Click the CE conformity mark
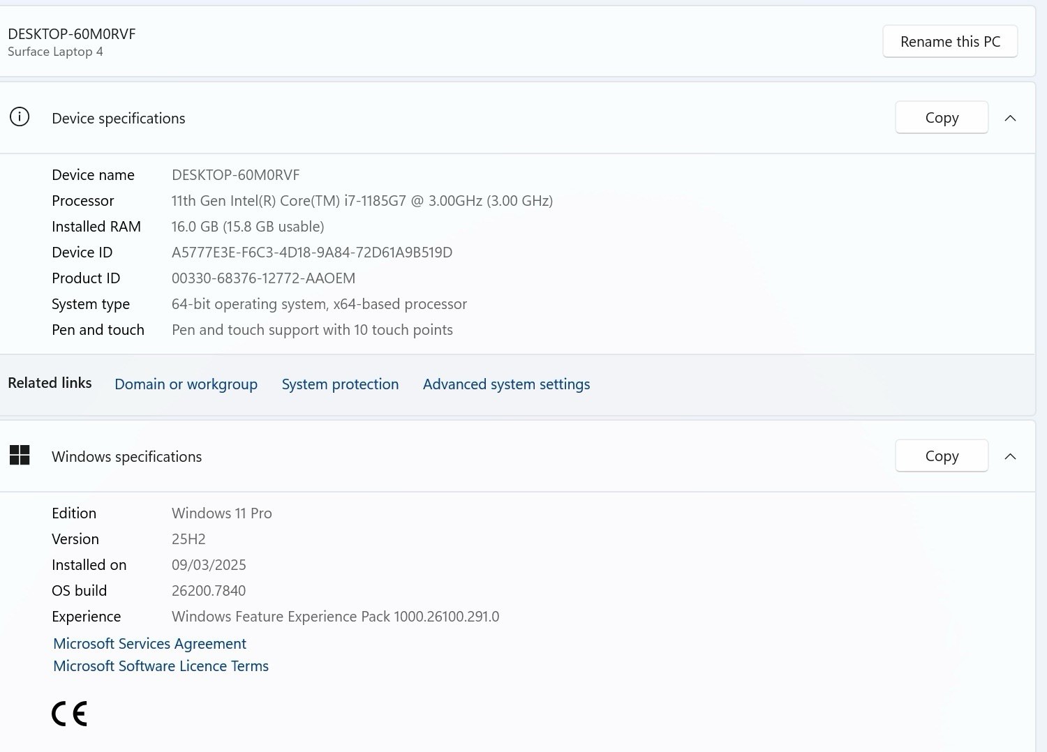1047x752 pixels. (x=70, y=714)
